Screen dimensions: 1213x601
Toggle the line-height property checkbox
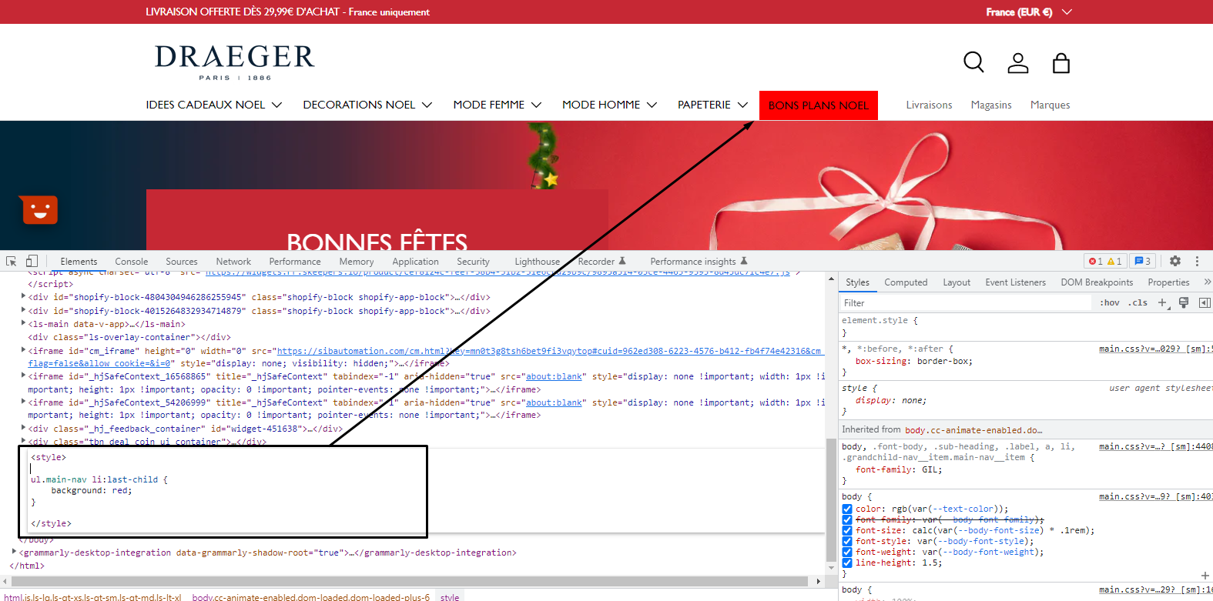(847, 563)
